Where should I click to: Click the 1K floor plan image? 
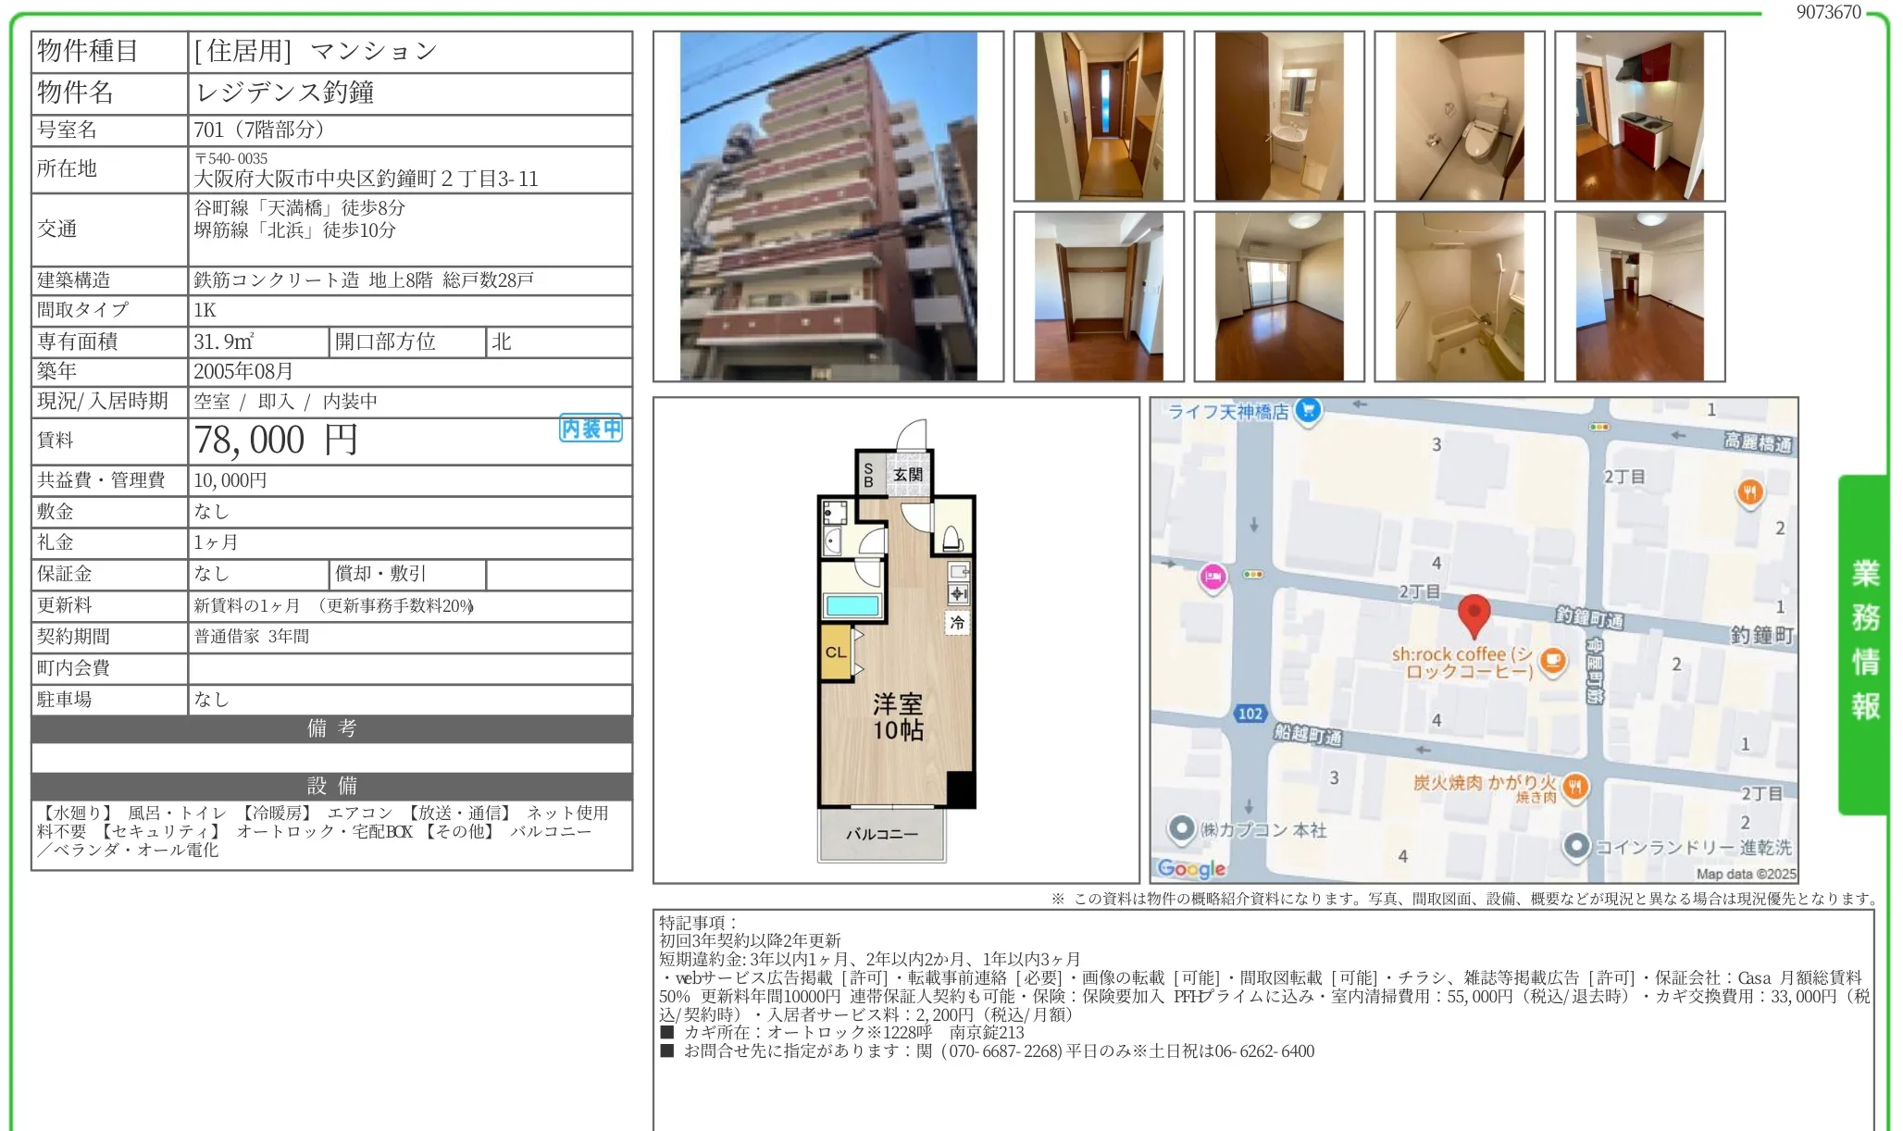(896, 640)
